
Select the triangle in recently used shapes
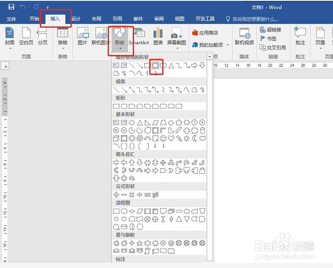tap(171, 65)
